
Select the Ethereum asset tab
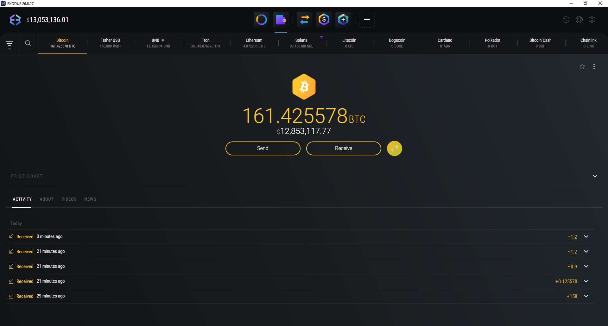click(x=254, y=43)
